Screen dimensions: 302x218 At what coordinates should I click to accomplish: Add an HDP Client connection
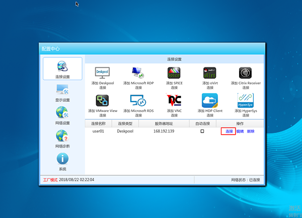210,105
